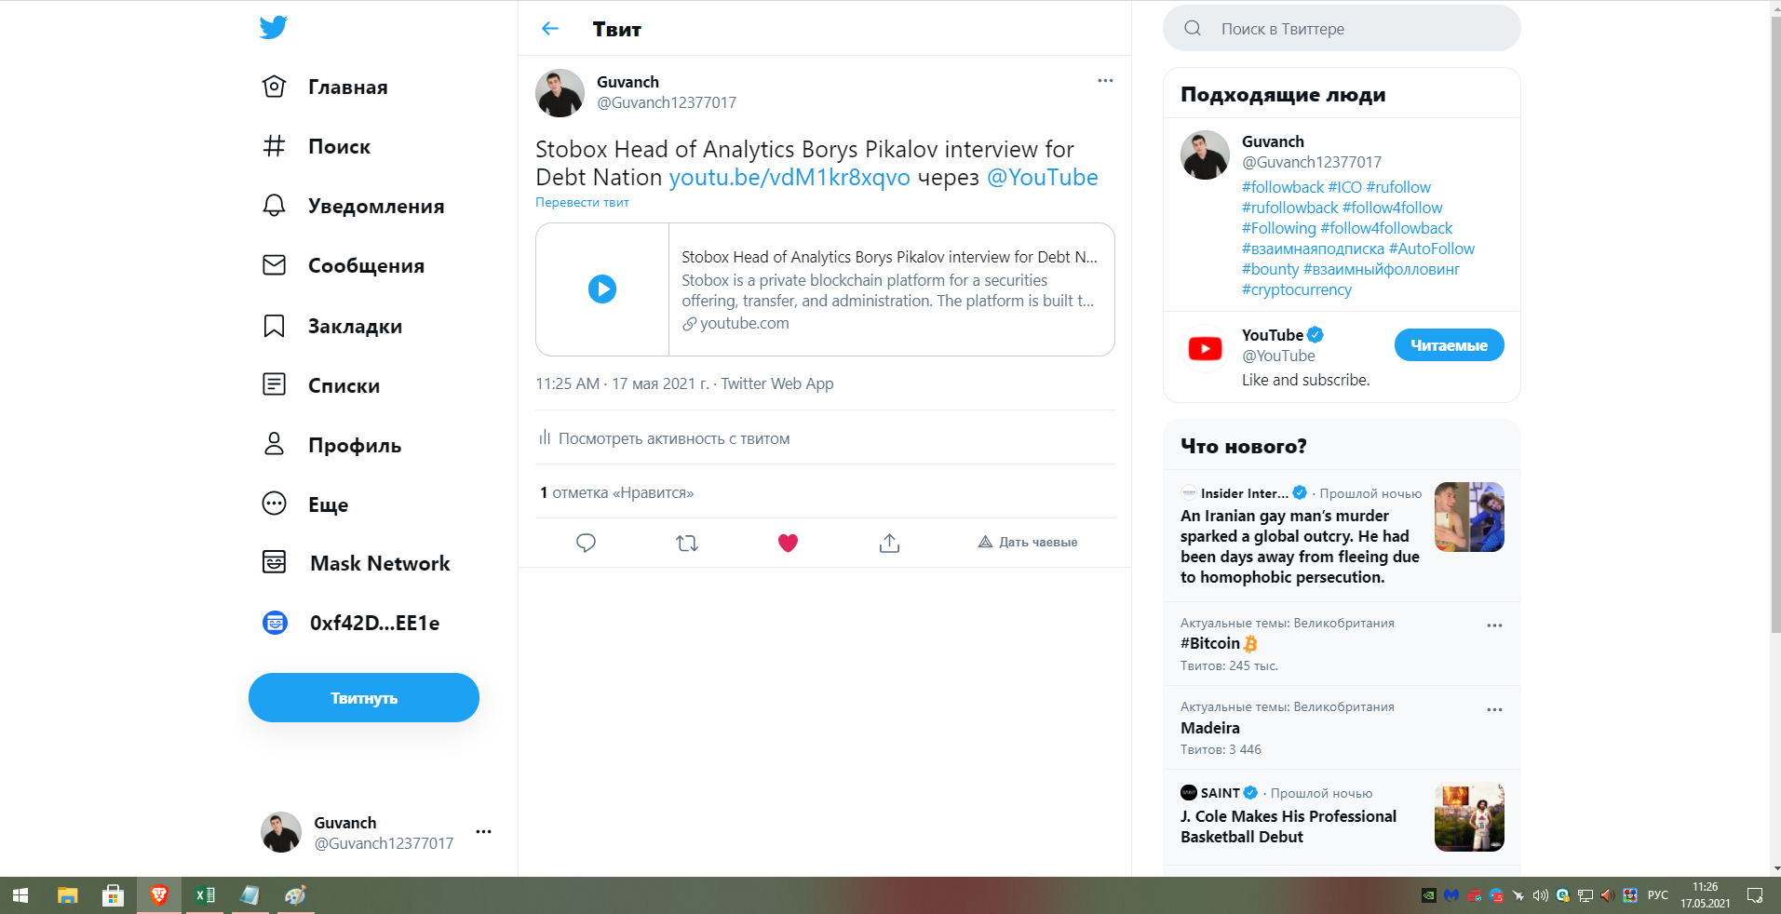Open the Mask Network sidebar item
1781x914 pixels.
pyautogui.click(x=357, y=563)
